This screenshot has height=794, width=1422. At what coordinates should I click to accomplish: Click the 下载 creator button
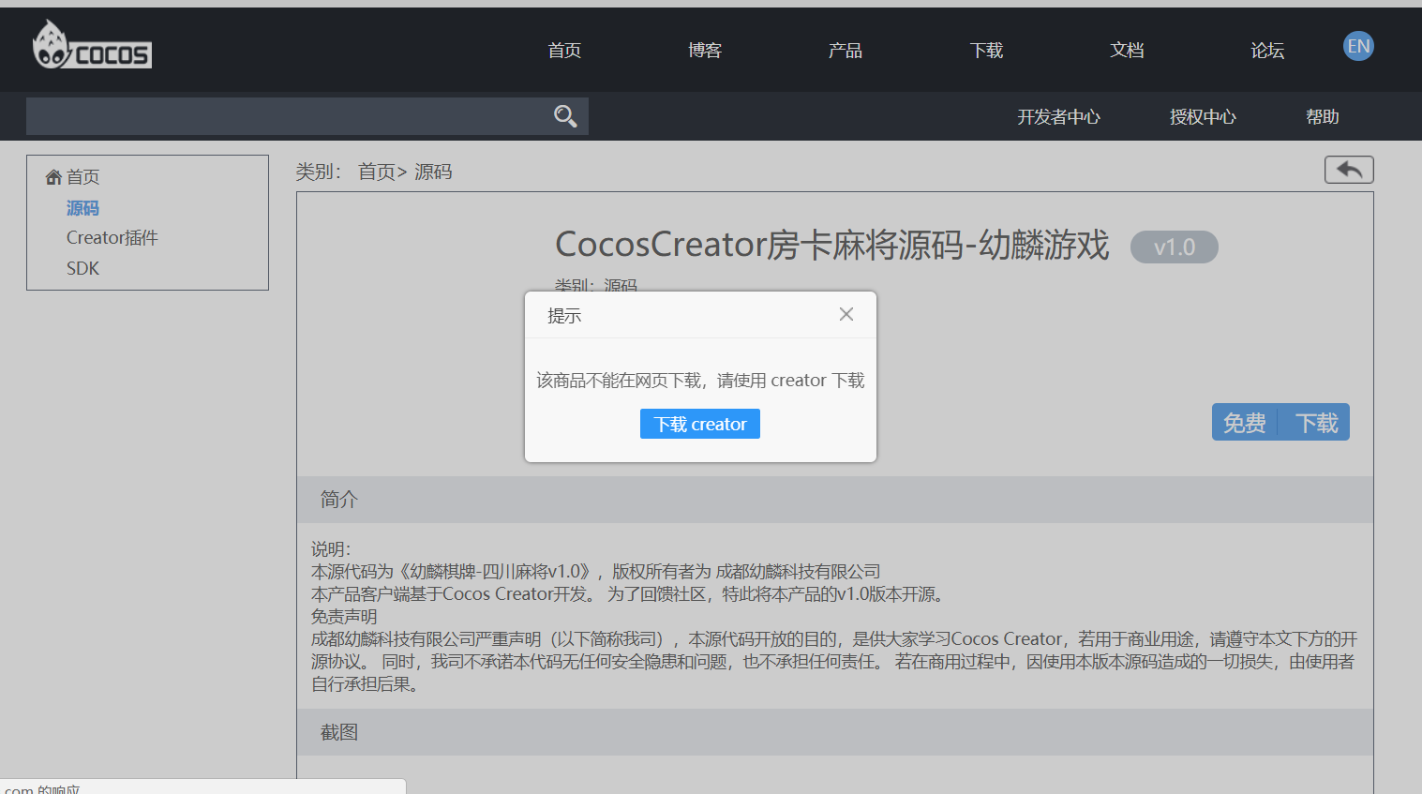[700, 424]
